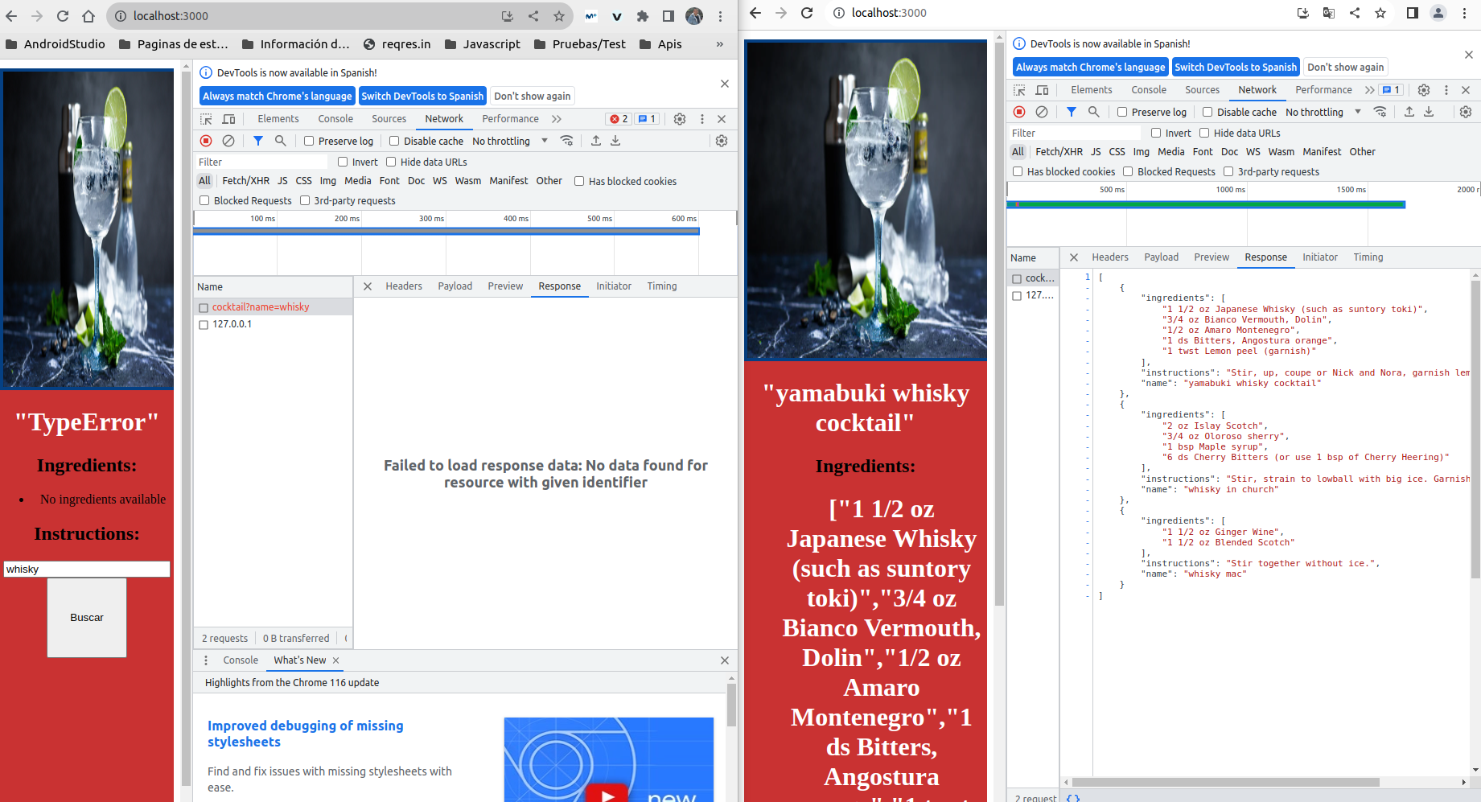Switch to Sources tab in right DevTools
1481x802 pixels.
tap(1202, 90)
